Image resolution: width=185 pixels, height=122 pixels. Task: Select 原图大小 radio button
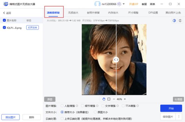point(95,112)
